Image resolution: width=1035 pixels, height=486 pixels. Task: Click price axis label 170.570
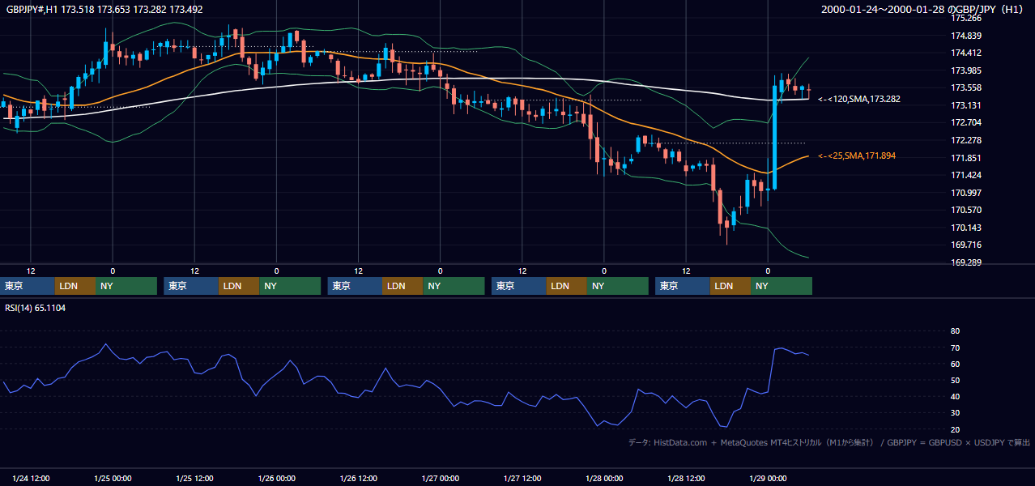click(x=965, y=210)
